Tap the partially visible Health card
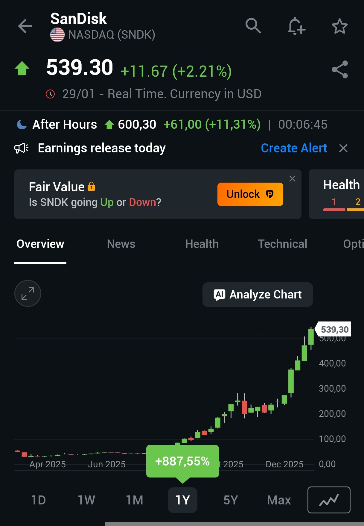The image size is (364, 526). 338,194
